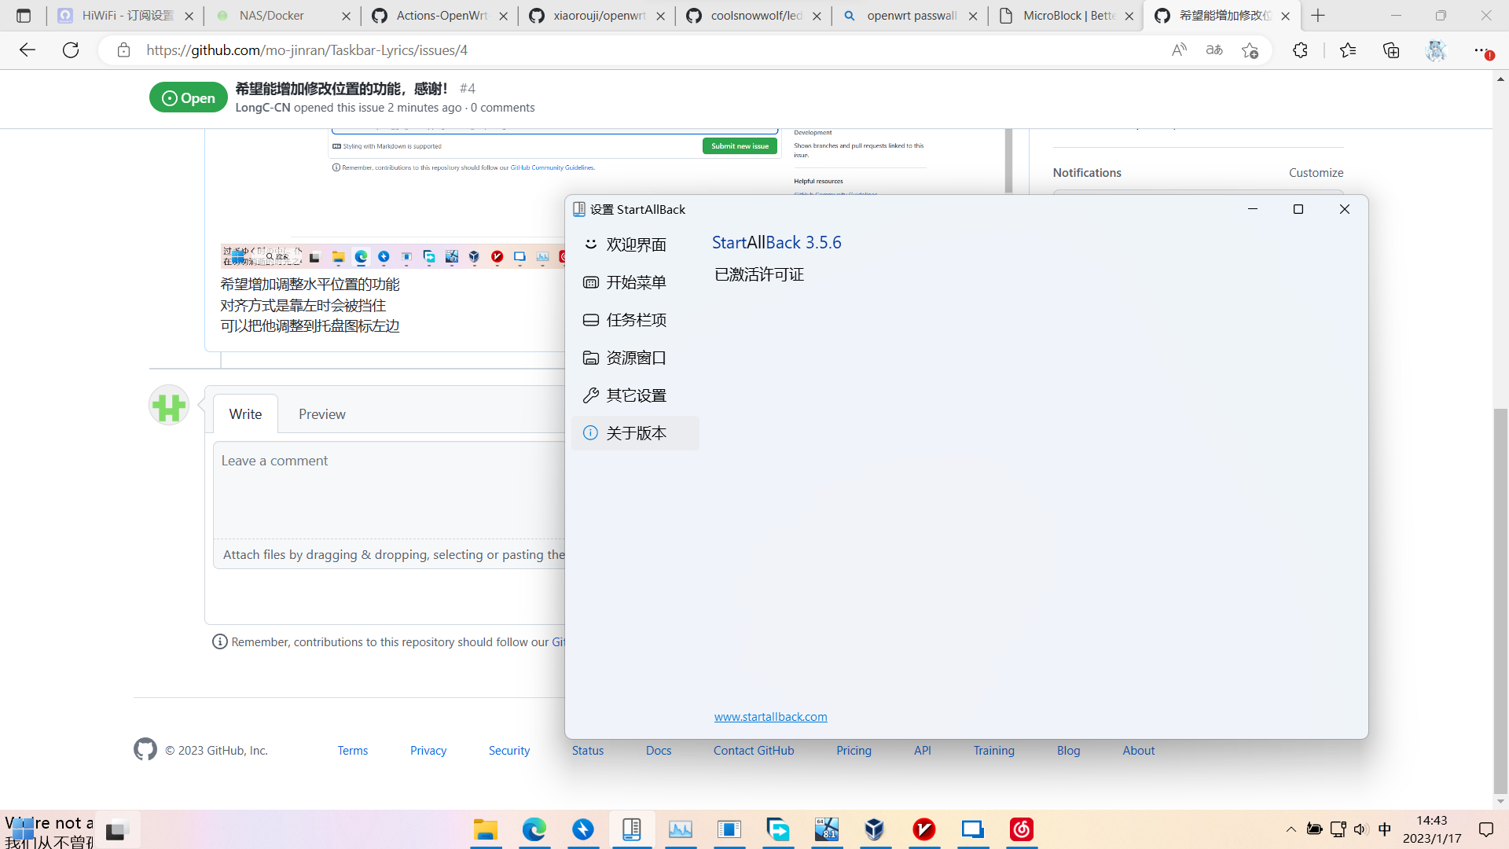
Task: Open the www.startallback.com link
Action: pos(770,716)
